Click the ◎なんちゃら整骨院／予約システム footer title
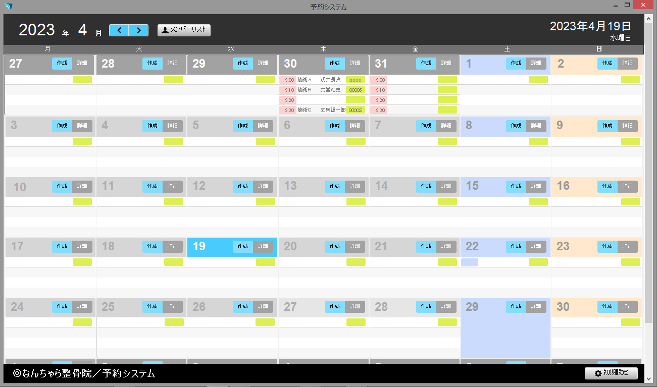Image resolution: width=657 pixels, height=387 pixels. (x=84, y=374)
